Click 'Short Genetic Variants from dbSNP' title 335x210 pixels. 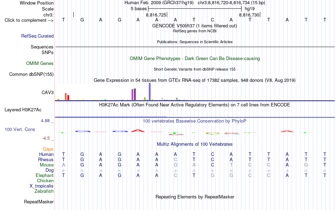pyautogui.click(x=195, y=70)
